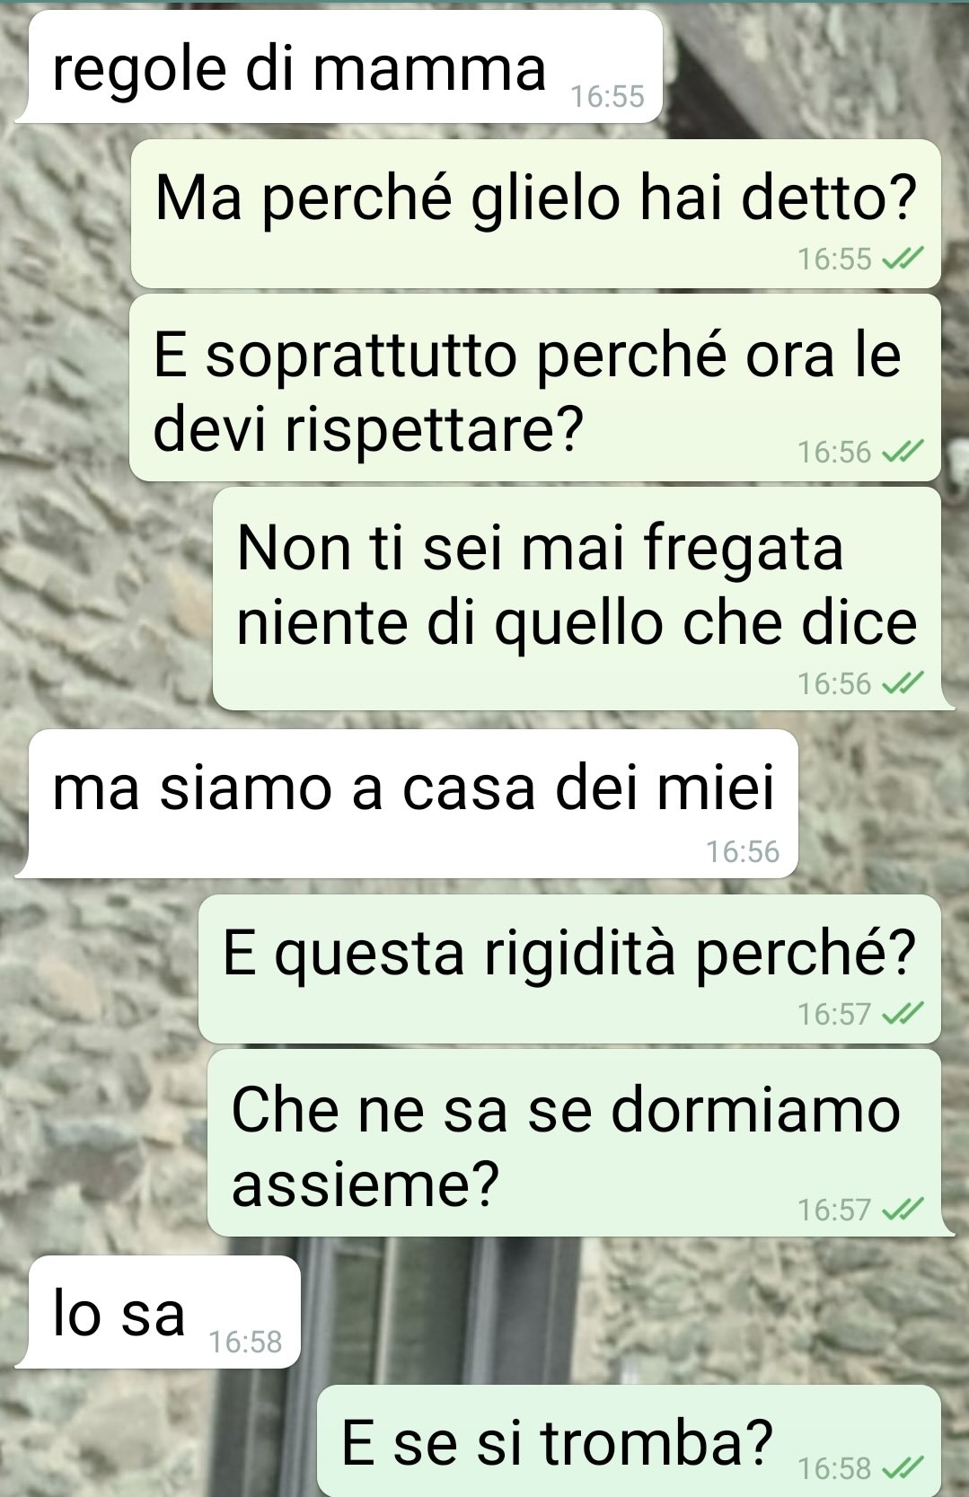Tap the 'E se si tromba?' message
Image resolution: width=969 pixels, height=1497 pixels.
click(x=629, y=1440)
